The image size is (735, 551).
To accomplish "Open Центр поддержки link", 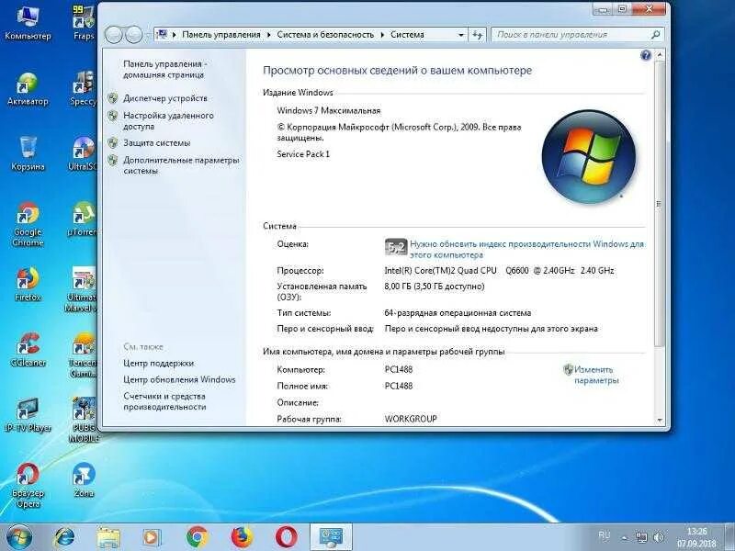I will pyautogui.click(x=158, y=363).
